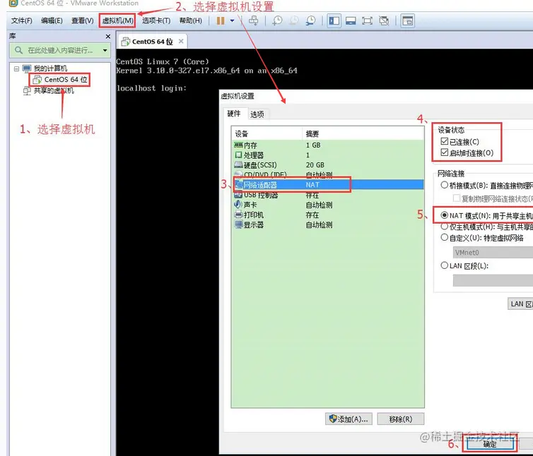Viewport: 533px width, 456px height.
Task: Open the 编辑(E) menu
Action: [x=52, y=20]
